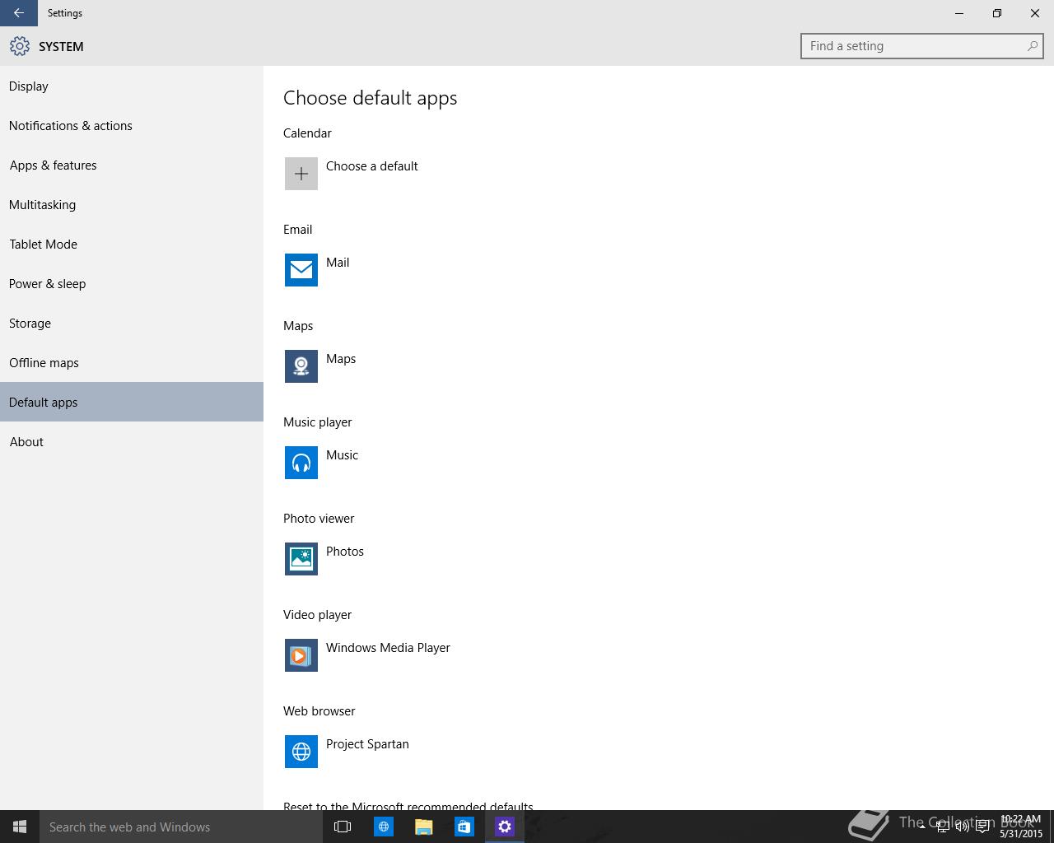The height and width of the screenshot is (843, 1054).
Task: Click the Photos app icon
Action: coord(301,559)
